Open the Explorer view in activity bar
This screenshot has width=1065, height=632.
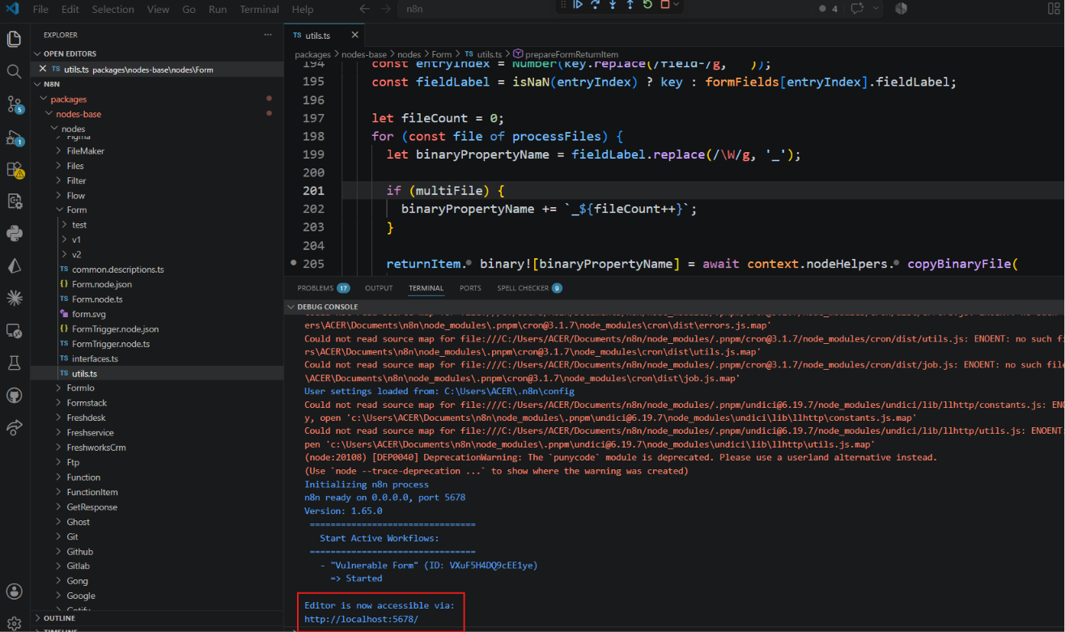pyautogui.click(x=14, y=39)
